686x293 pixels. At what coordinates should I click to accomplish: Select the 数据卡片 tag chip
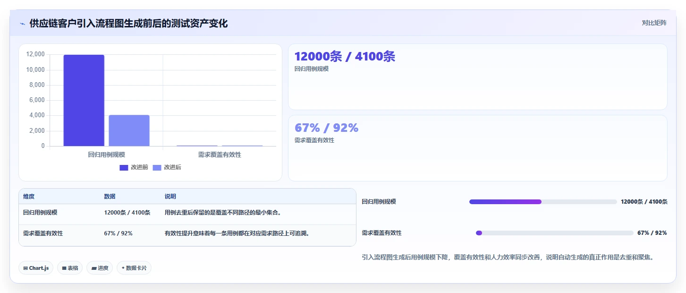[134, 268]
